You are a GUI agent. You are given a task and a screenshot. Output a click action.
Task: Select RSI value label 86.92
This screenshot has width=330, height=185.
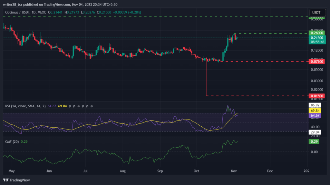pyautogui.click(x=315, y=105)
